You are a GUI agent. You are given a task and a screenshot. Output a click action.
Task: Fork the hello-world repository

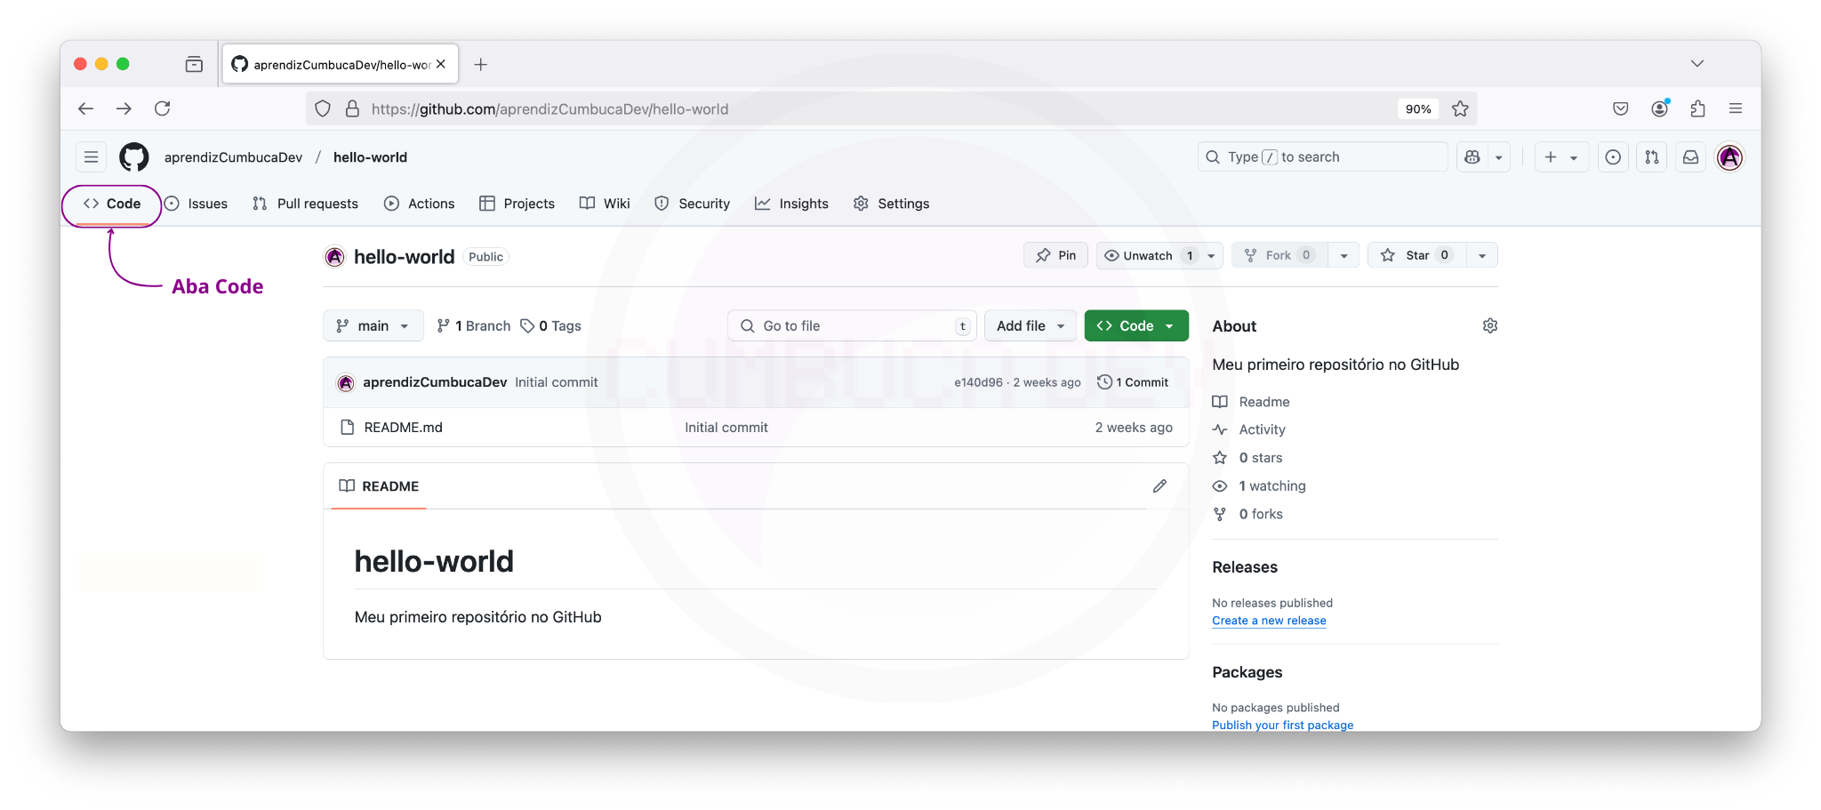tap(1278, 254)
